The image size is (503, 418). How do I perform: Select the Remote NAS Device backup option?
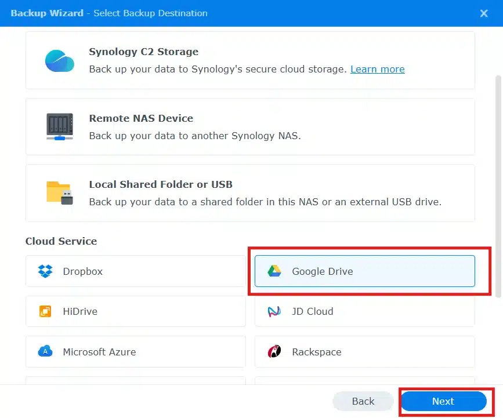point(249,127)
